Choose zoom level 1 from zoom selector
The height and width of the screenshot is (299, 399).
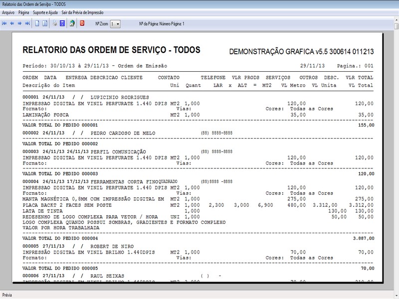112,23
